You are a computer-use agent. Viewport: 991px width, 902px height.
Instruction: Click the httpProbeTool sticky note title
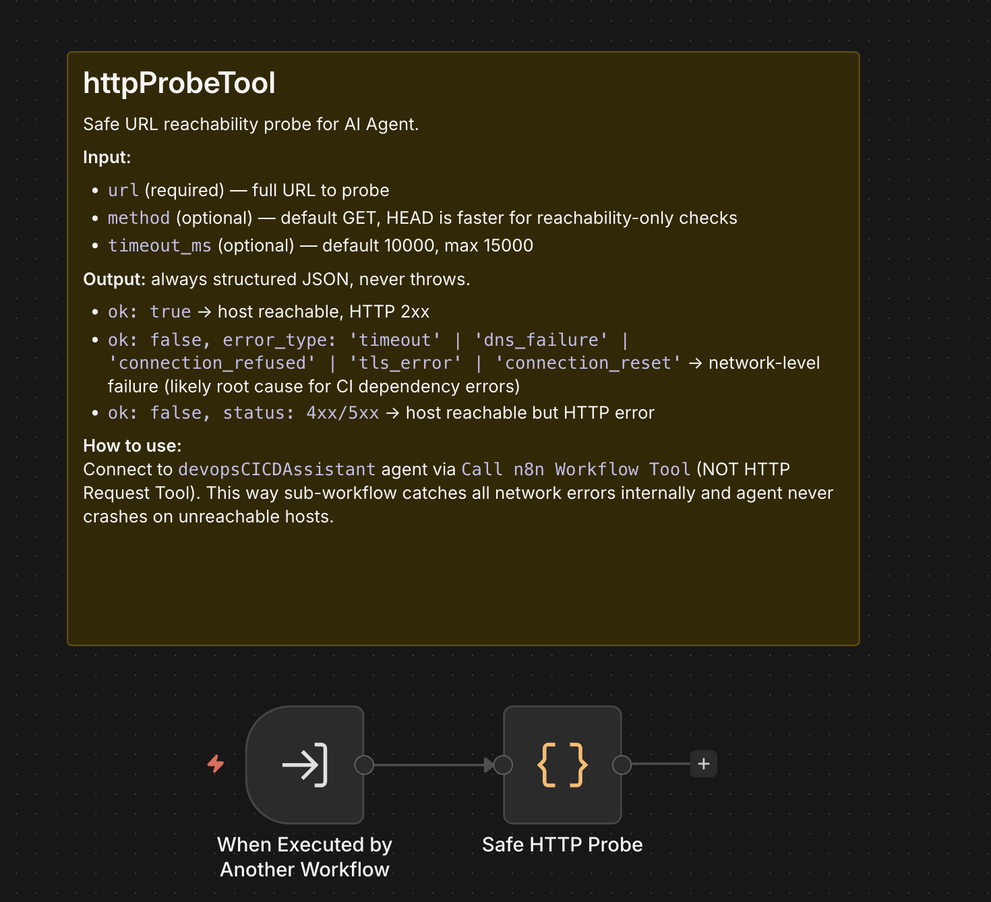(179, 83)
